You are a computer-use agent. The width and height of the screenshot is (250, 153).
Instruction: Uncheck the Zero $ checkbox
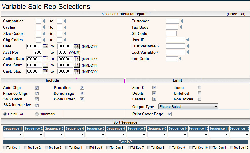click(154, 87)
